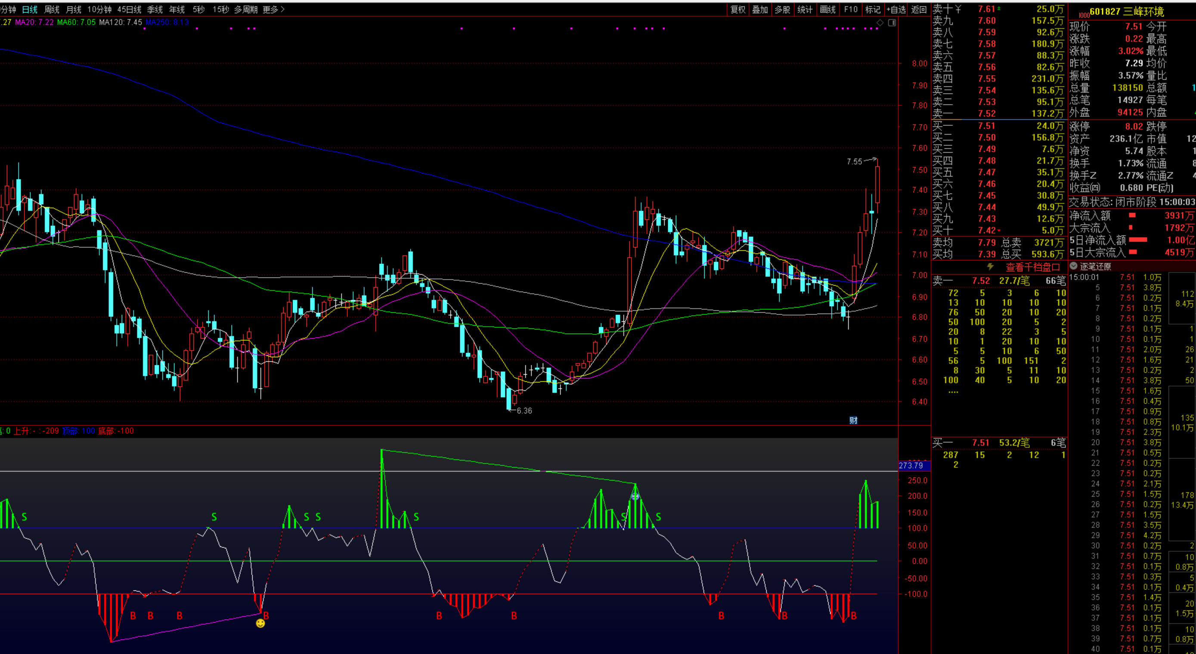Click the 买一 7.51 order row
The image size is (1196, 654).
tap(1000, 126)
